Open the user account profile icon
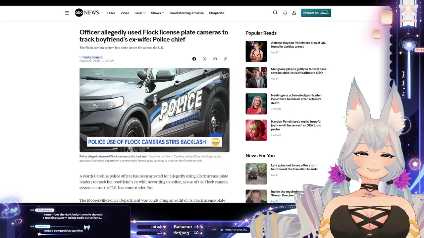 point(294,13)
